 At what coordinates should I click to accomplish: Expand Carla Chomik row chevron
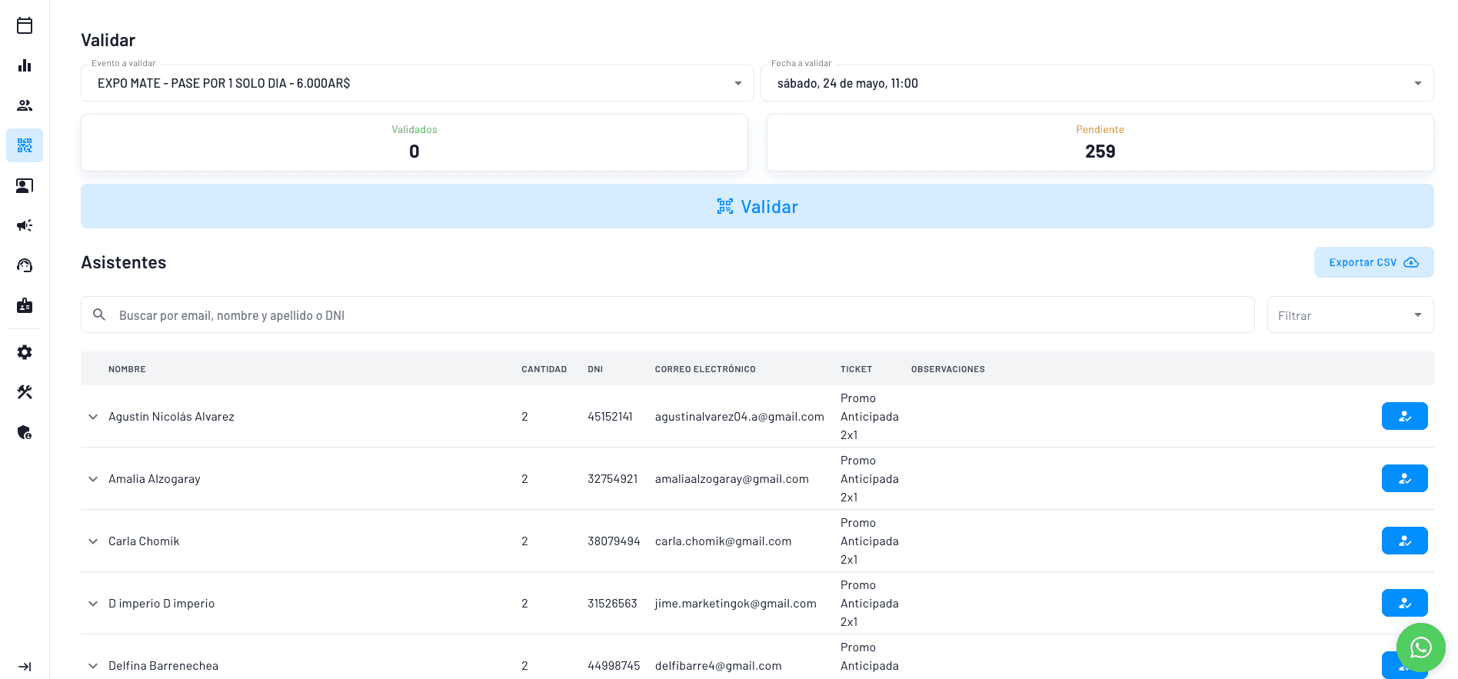[93, 541]
